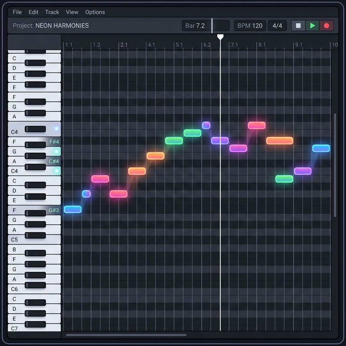Click the horizontal scrollbar at the bottom

point(126,335)
